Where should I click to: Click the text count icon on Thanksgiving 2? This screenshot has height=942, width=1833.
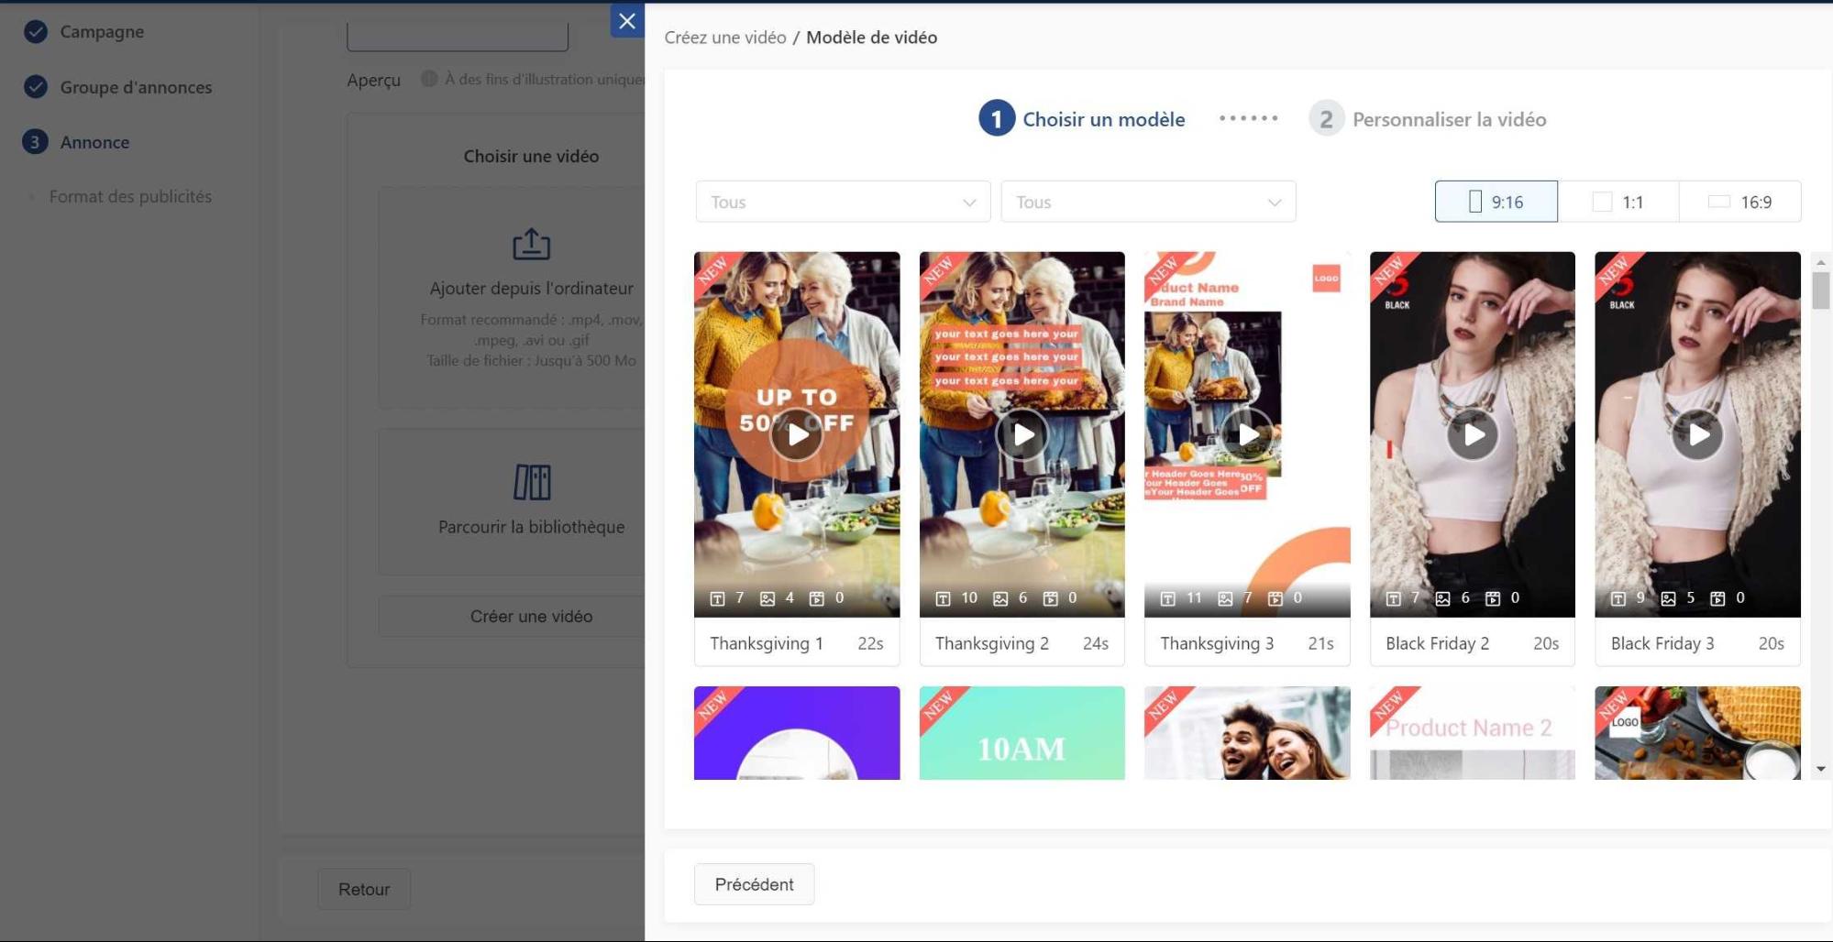[943, 598]
